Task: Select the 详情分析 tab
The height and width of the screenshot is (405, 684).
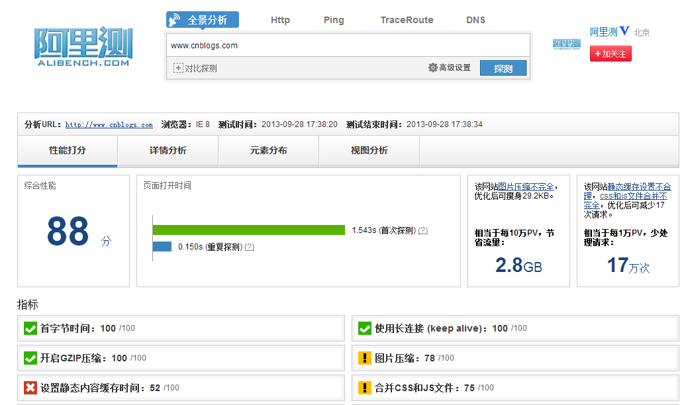Action: click(168, 151)
